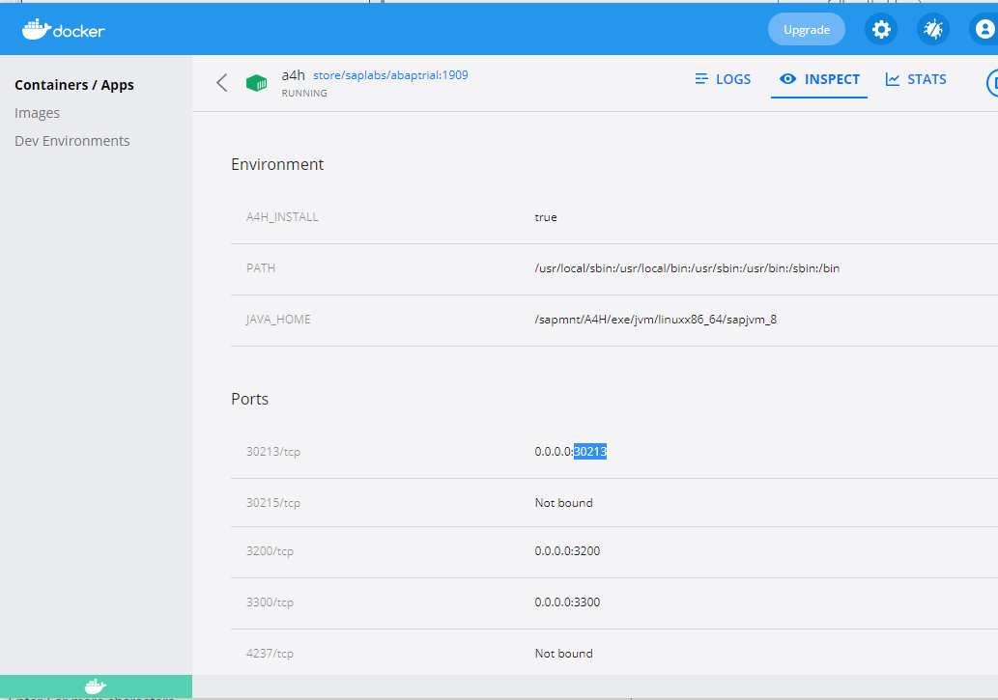The image size is (998, 700).
Task: Open the troubleshoot bug icon
Action: [x=932, y=29]
